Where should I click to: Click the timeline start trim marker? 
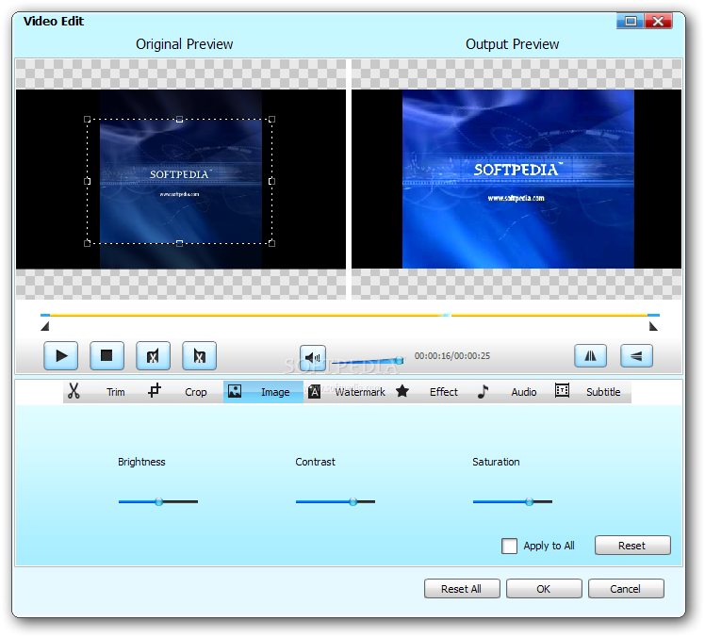tap(45, 326)
